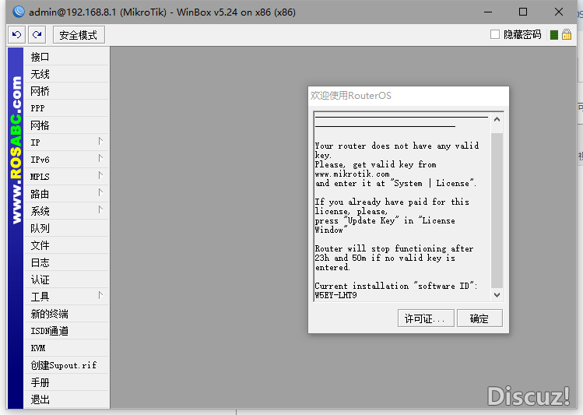Click the welcome dialog scrollbar thumb
Image resolution: width=583 pixels, height=415 pixels.
click(x=497, y=210)
